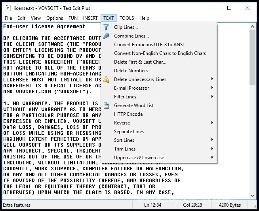Click the End-user License Agreement heading line
The height and width of the screenshot is (211, 259).
(44, 26)
